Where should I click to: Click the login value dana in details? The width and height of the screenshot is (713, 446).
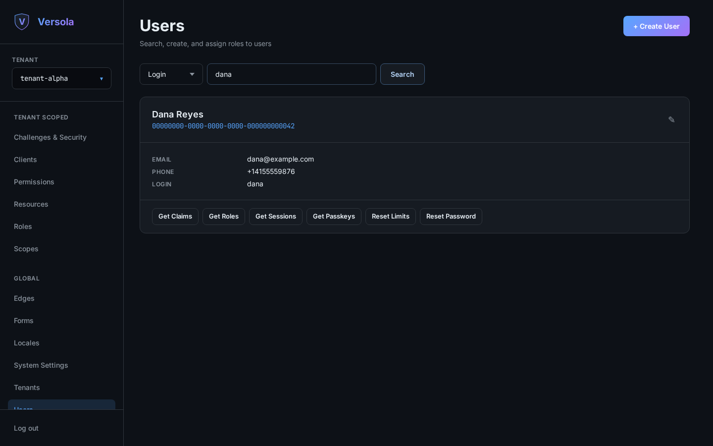[255, 184]
